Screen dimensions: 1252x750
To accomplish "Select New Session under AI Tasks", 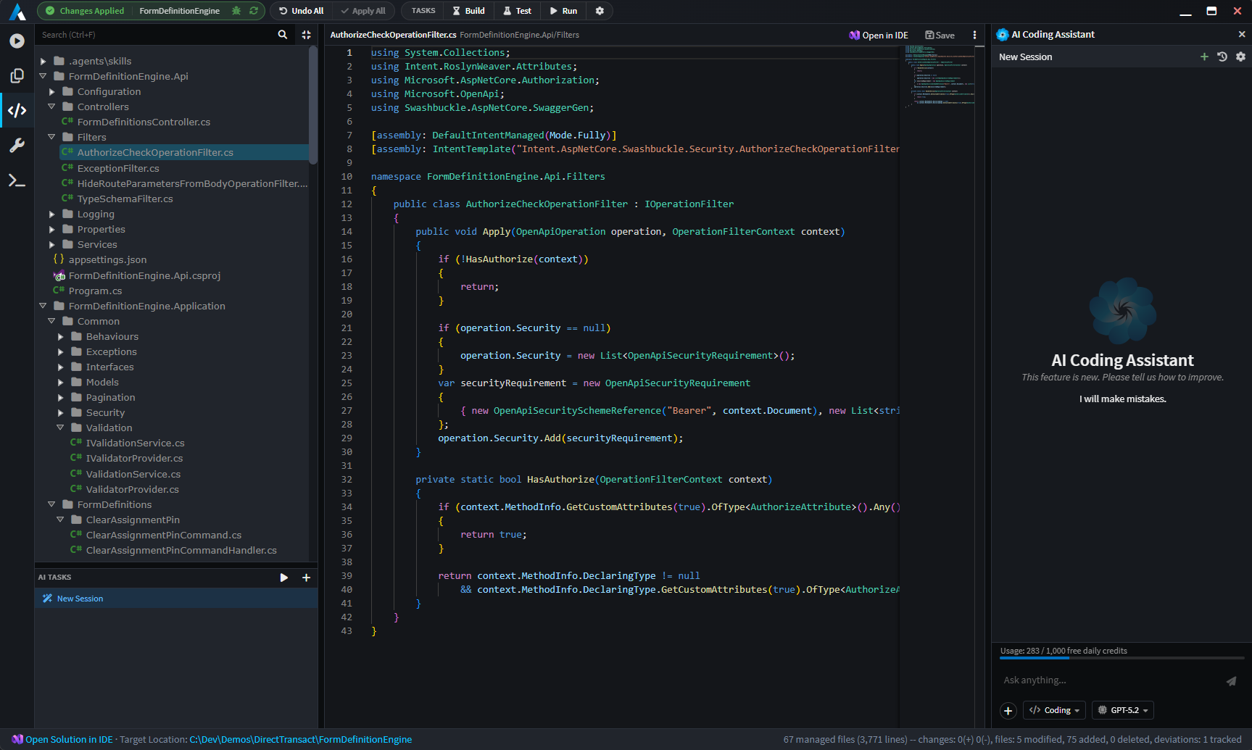I will pos(176,599).
